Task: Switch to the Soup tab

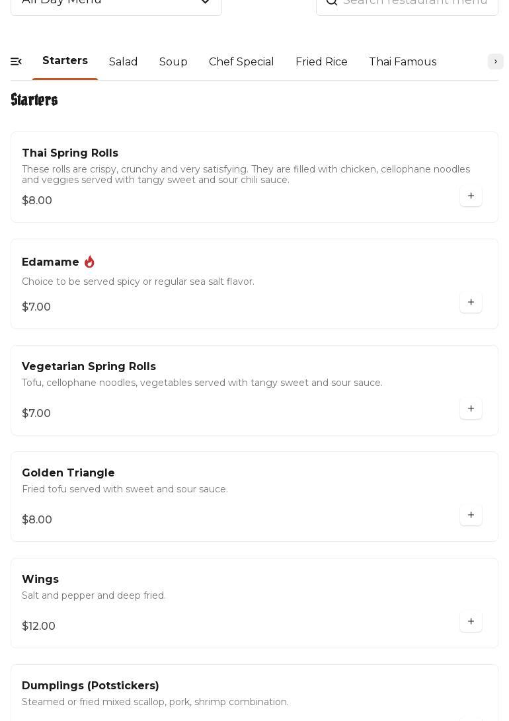Action: tap(173, 61)
